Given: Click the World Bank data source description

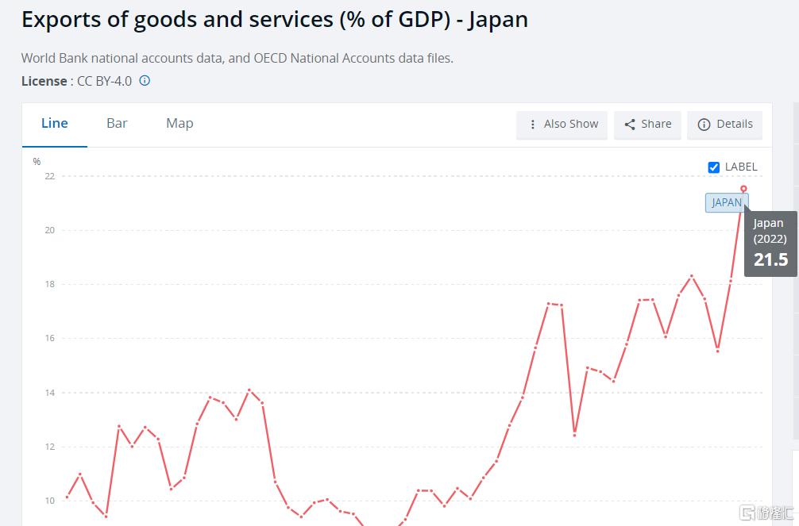Looking at the screenshot, I should tap(237, 58).
